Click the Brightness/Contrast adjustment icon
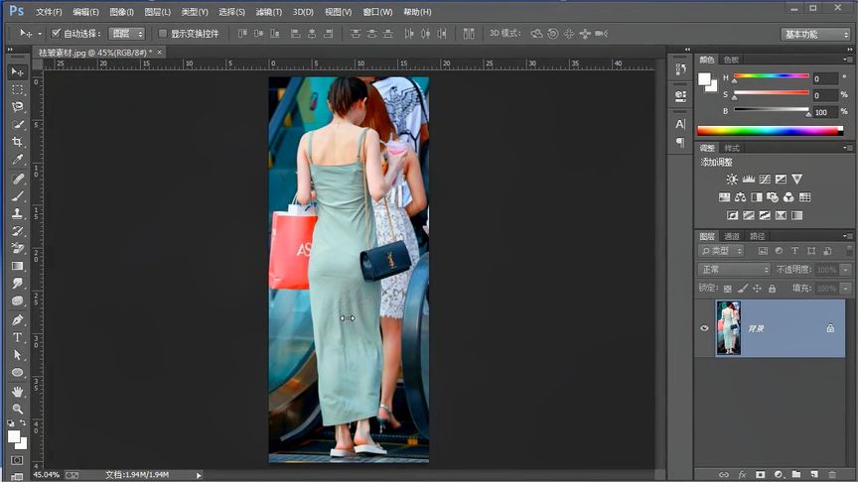Screen dimensions: 858x482 732,180
